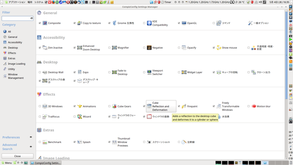
Task: Enable the 3D Windows checkbox
Action: coord(40,106)
